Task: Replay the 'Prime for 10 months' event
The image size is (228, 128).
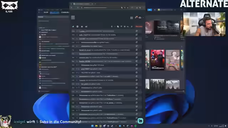Action: click(136, 58)
